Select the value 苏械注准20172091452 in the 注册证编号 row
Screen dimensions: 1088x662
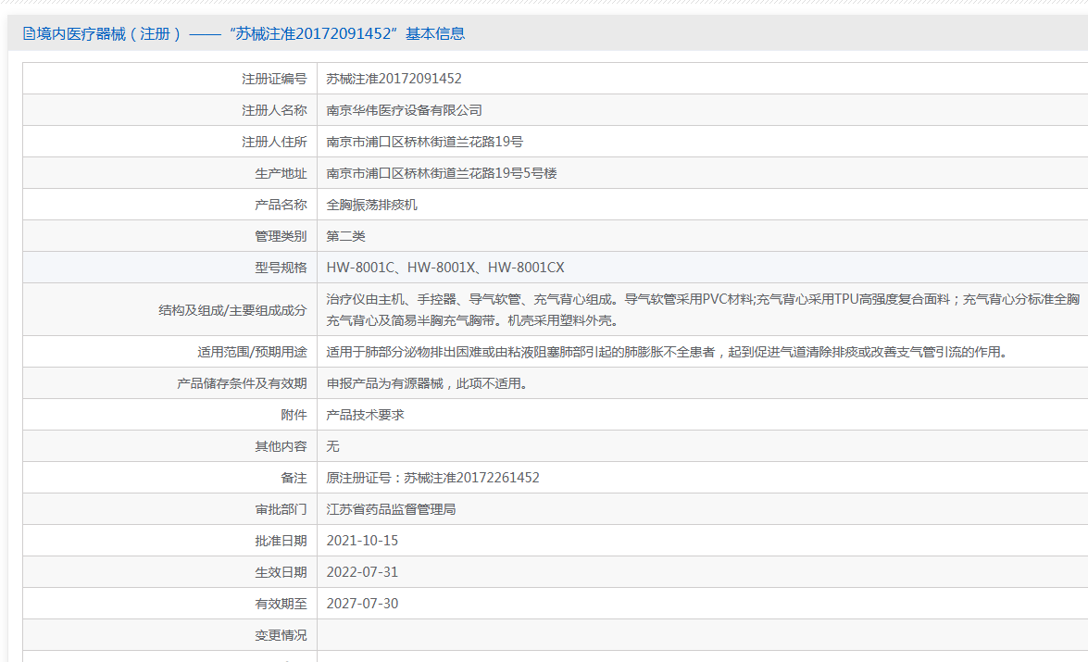point(394,79)
